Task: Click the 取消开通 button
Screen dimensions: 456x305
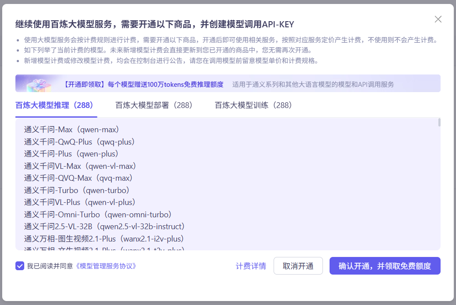Action: pos(298,265)
